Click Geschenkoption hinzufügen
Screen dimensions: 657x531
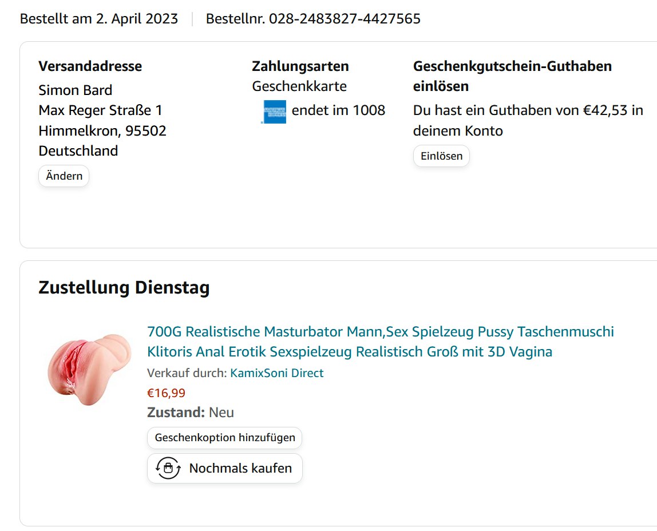[224, 438]
